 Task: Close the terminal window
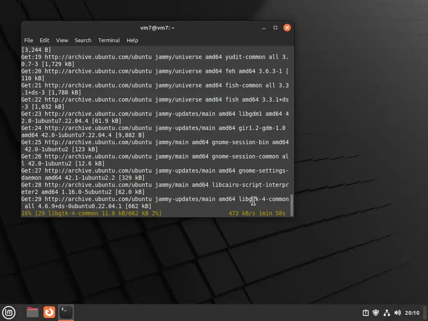[x=287, y=28]
